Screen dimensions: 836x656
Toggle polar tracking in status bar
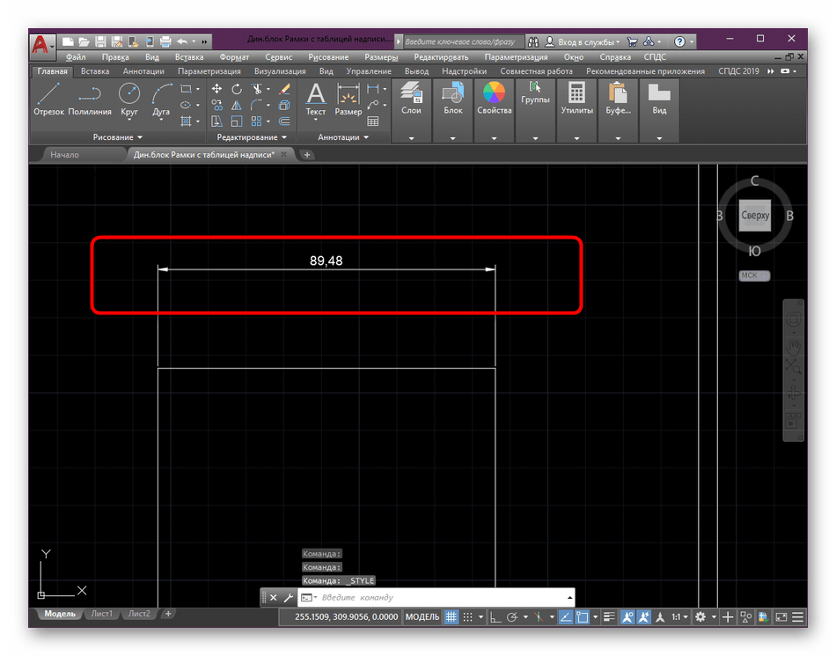tap(512, 617)
